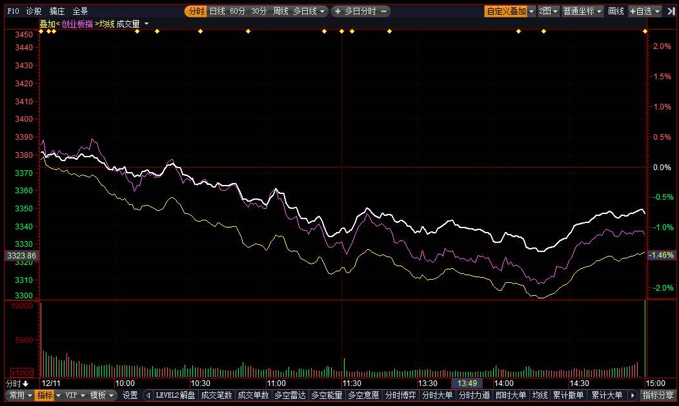Click the 分时 down-arrow label above 常用
The image size is (679, 406).
pos(17,383)
